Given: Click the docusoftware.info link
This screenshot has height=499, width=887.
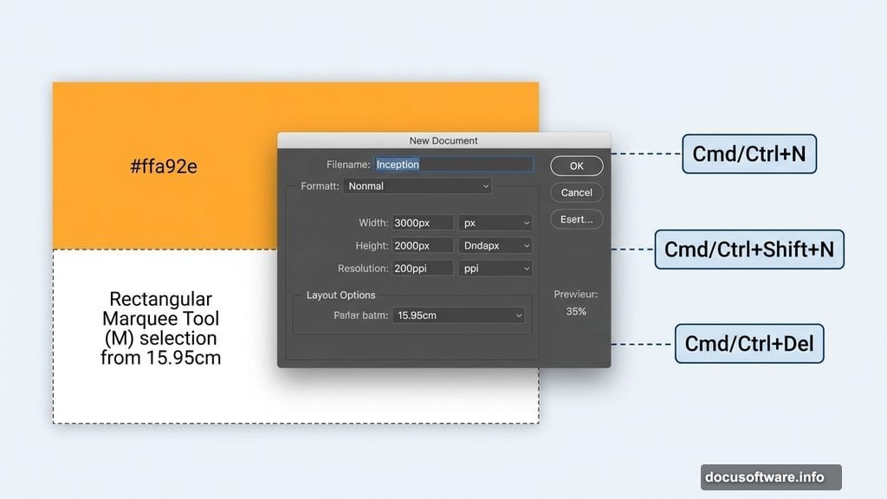Looking at the screenshot, I should coord(769,476).
